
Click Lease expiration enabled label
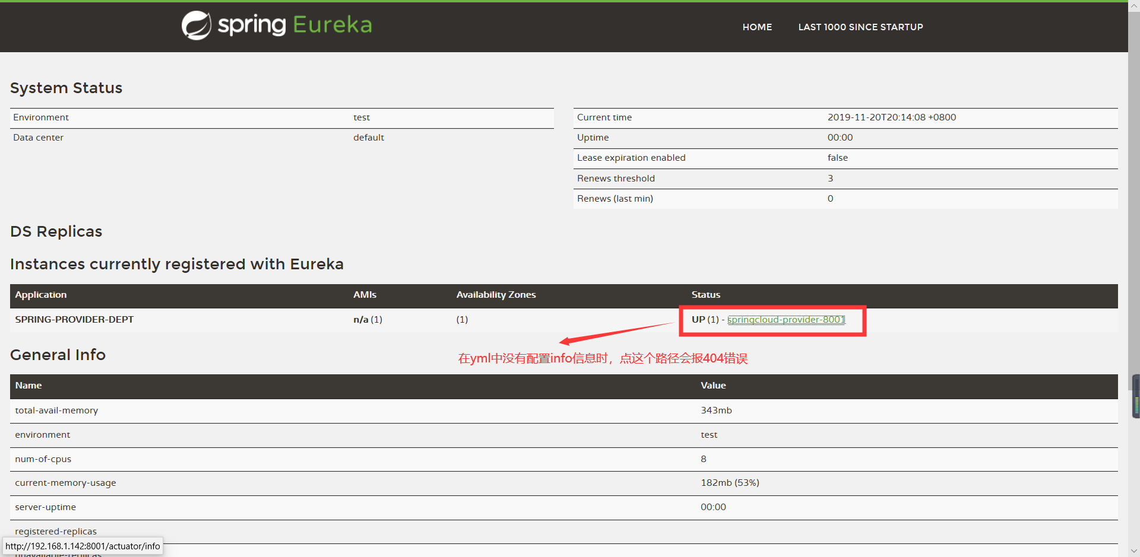coord(631,158)
